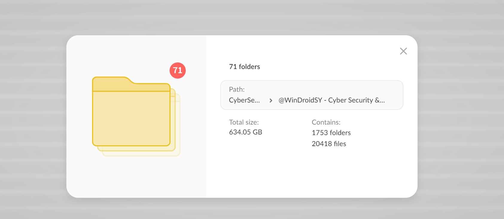Select the 634.05 GB size value
Viewport: 504px width, 219px height.
(245, 132)
